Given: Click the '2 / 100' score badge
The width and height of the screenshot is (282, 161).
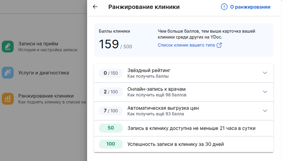Looking at the screenshot, I should pos(111,92).
